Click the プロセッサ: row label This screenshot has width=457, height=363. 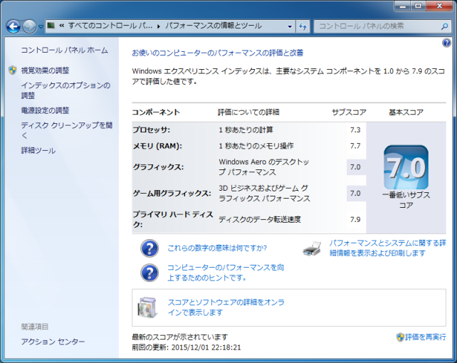[152, 130]
